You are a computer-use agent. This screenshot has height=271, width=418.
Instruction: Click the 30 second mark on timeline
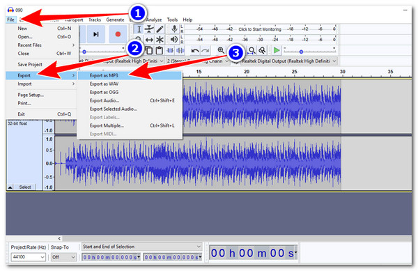tap(342, 72)
